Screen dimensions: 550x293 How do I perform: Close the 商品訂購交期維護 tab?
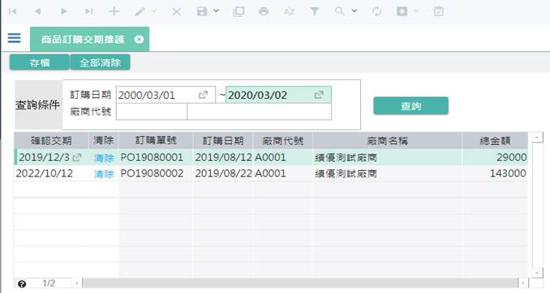[139, 40]
